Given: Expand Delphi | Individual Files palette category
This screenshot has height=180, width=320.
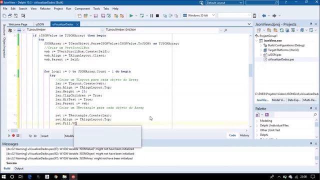Looking at the screenshot, I should pyautogui.click(x=257, y=125).
